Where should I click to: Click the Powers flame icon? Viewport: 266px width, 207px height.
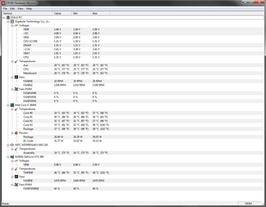click(x=16, y=133)
